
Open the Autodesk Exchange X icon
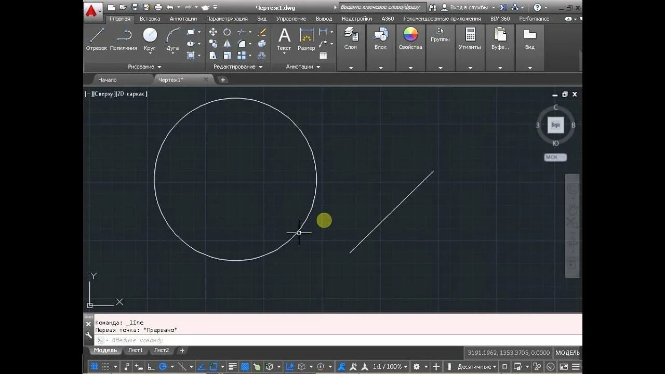[503, 7]
